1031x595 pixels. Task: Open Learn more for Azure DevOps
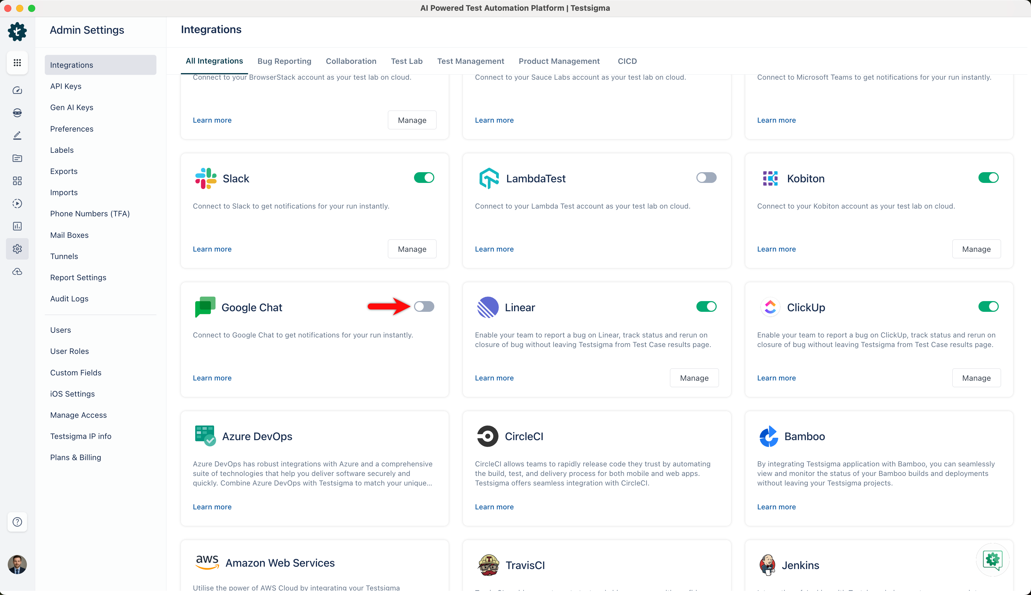[x=212, y=507]
